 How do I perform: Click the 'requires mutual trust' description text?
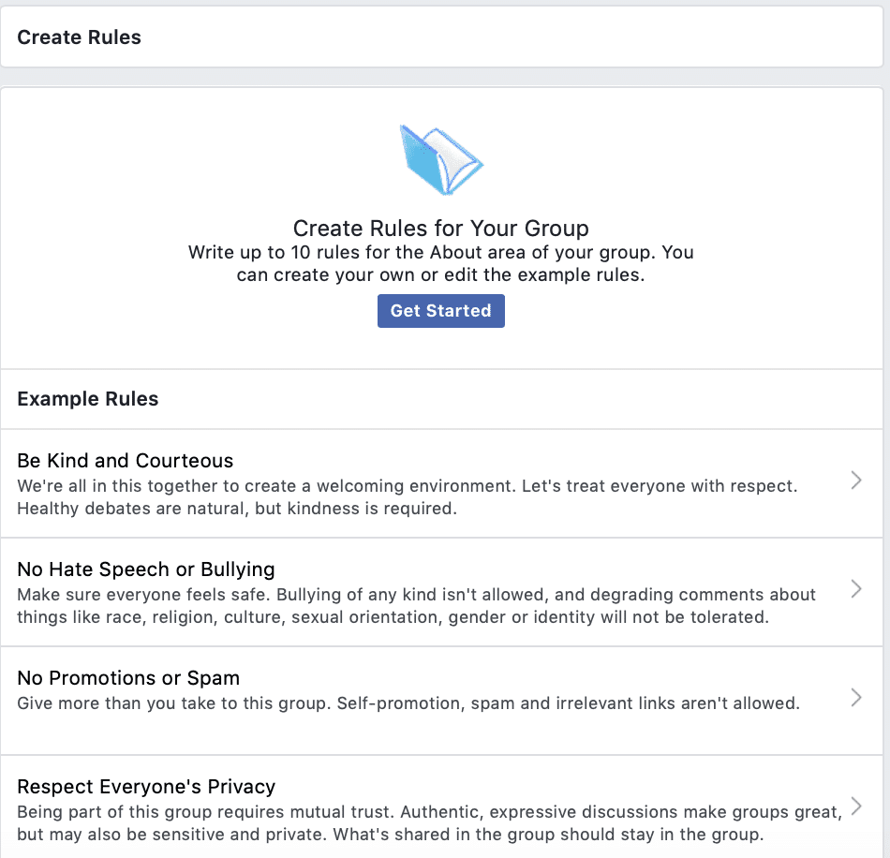(x=429, y=812)
